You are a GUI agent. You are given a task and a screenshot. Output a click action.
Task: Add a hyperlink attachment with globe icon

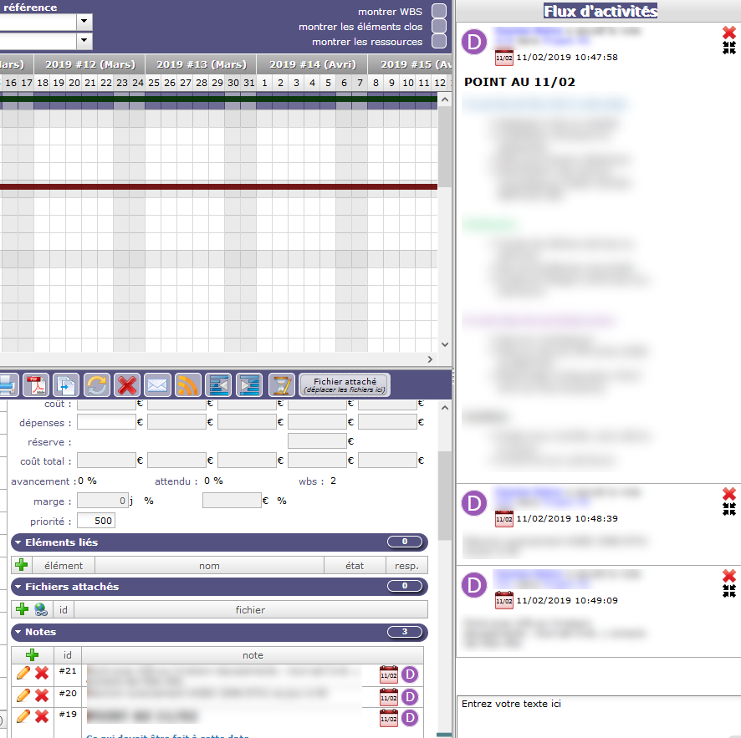(41, 609)
